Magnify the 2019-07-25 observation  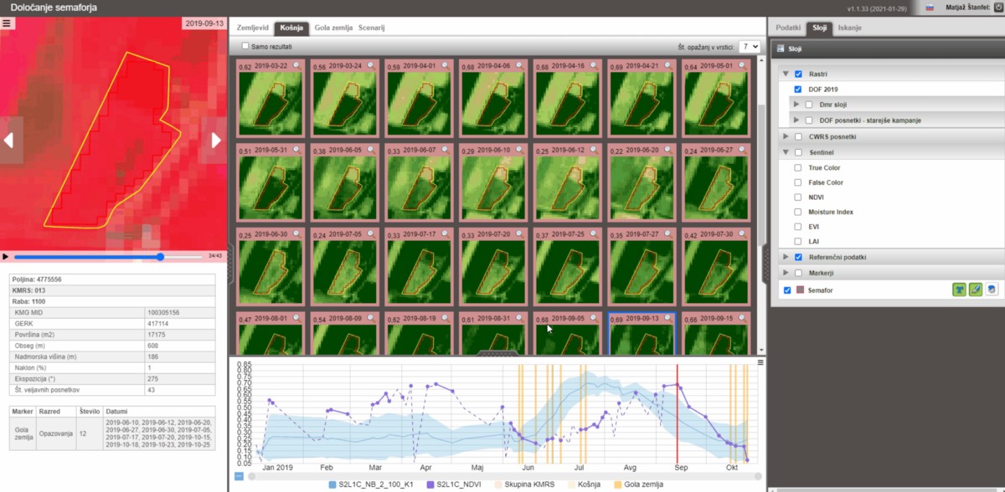coord(594,234)
